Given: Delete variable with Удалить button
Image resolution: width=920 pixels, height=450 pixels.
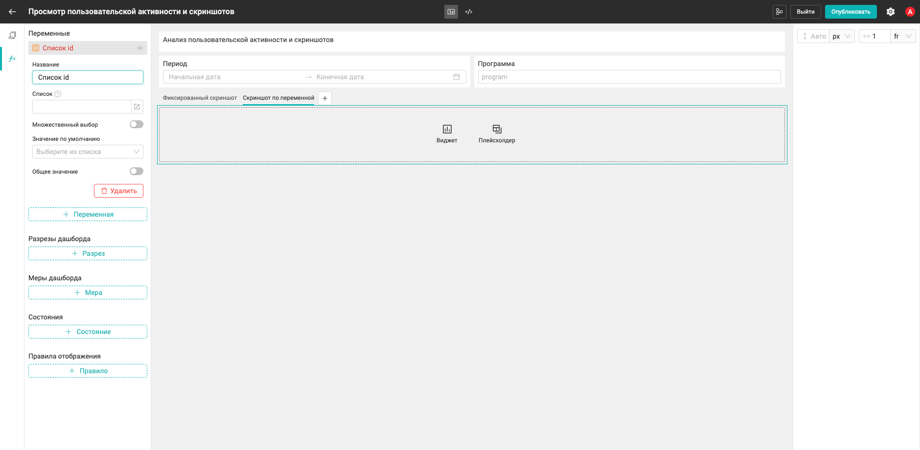Looking at the screenshot, I should click(x=118, y=191).
